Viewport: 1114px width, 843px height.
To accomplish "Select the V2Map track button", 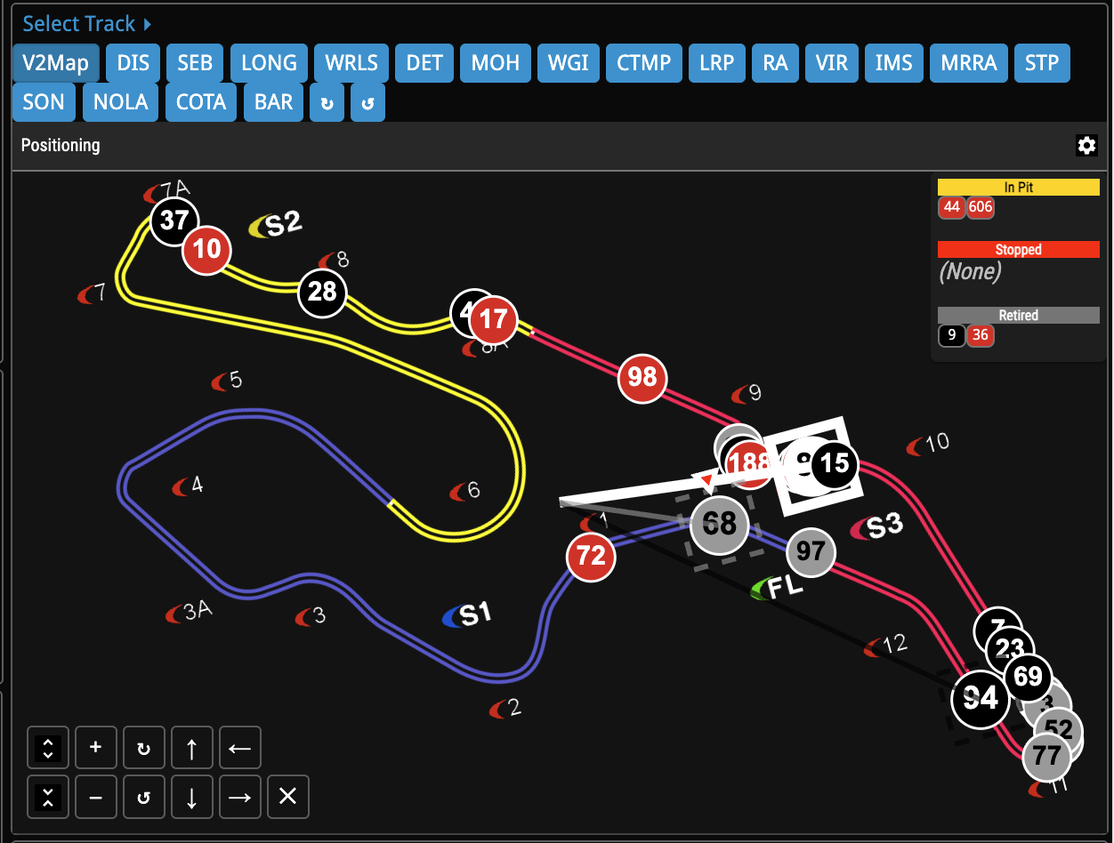I will pyautogui.click(x=56, y=63).
